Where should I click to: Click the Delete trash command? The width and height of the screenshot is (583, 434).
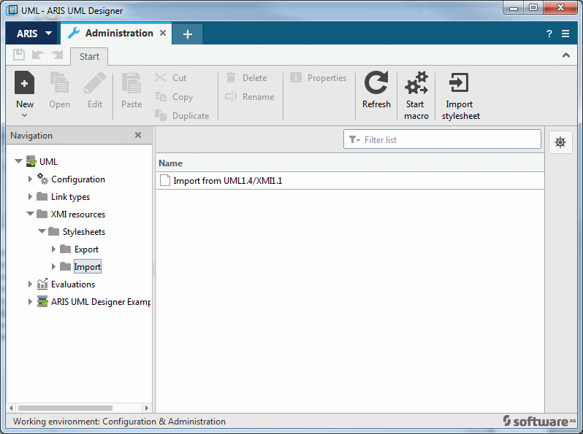pos(246,77)
